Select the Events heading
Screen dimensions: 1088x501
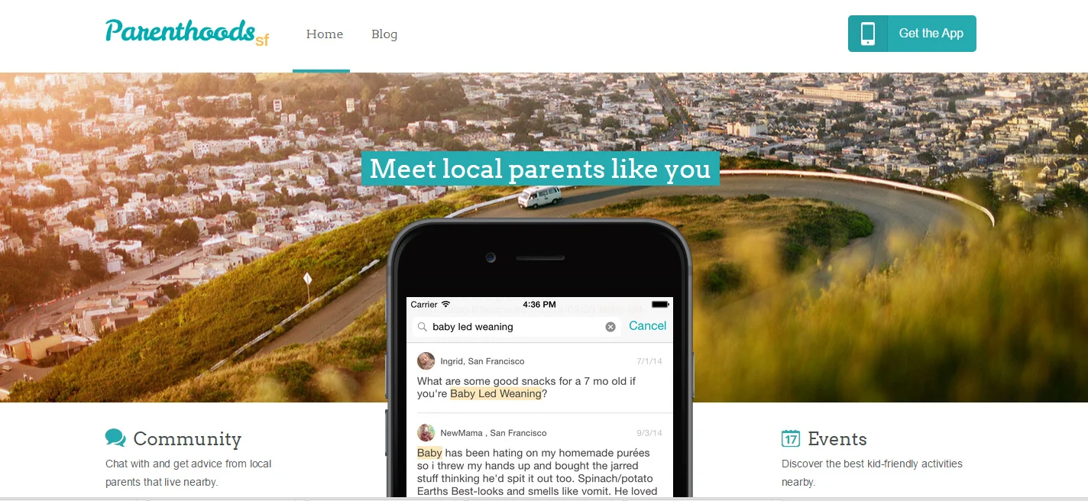[837, 438]
